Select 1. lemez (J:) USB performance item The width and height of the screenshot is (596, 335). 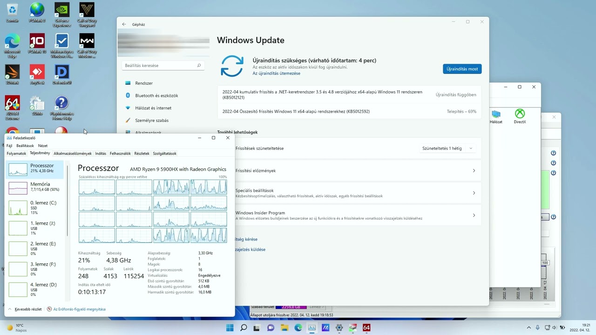pyautogui.click(x=35, y=228)
